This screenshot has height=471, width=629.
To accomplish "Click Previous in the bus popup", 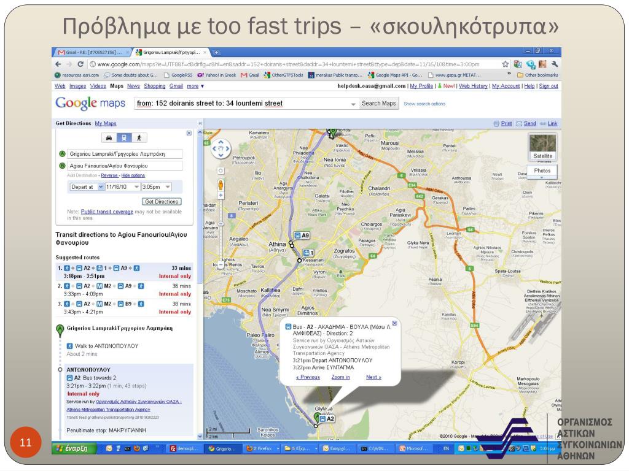I will [308, 377].
